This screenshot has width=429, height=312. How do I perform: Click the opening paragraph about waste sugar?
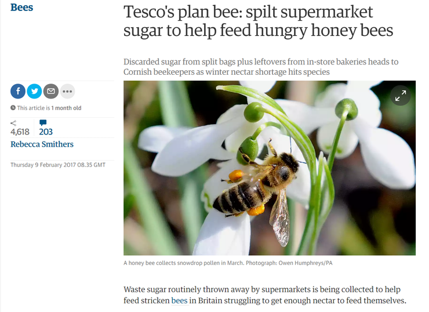point(265,295)
